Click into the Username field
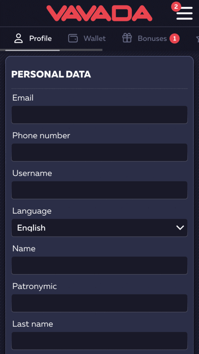The width and height of the screenshot is (199, 354). coord(99,190)
